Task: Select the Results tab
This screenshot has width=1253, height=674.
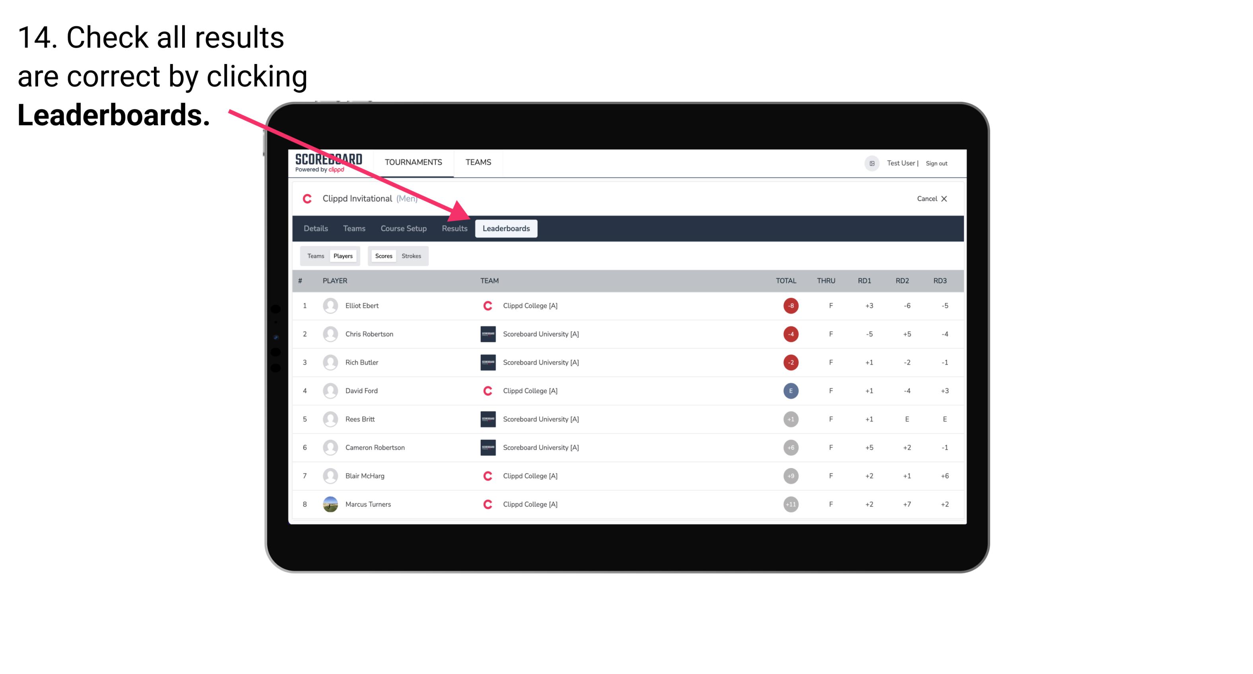Action: tap(455, 228)
